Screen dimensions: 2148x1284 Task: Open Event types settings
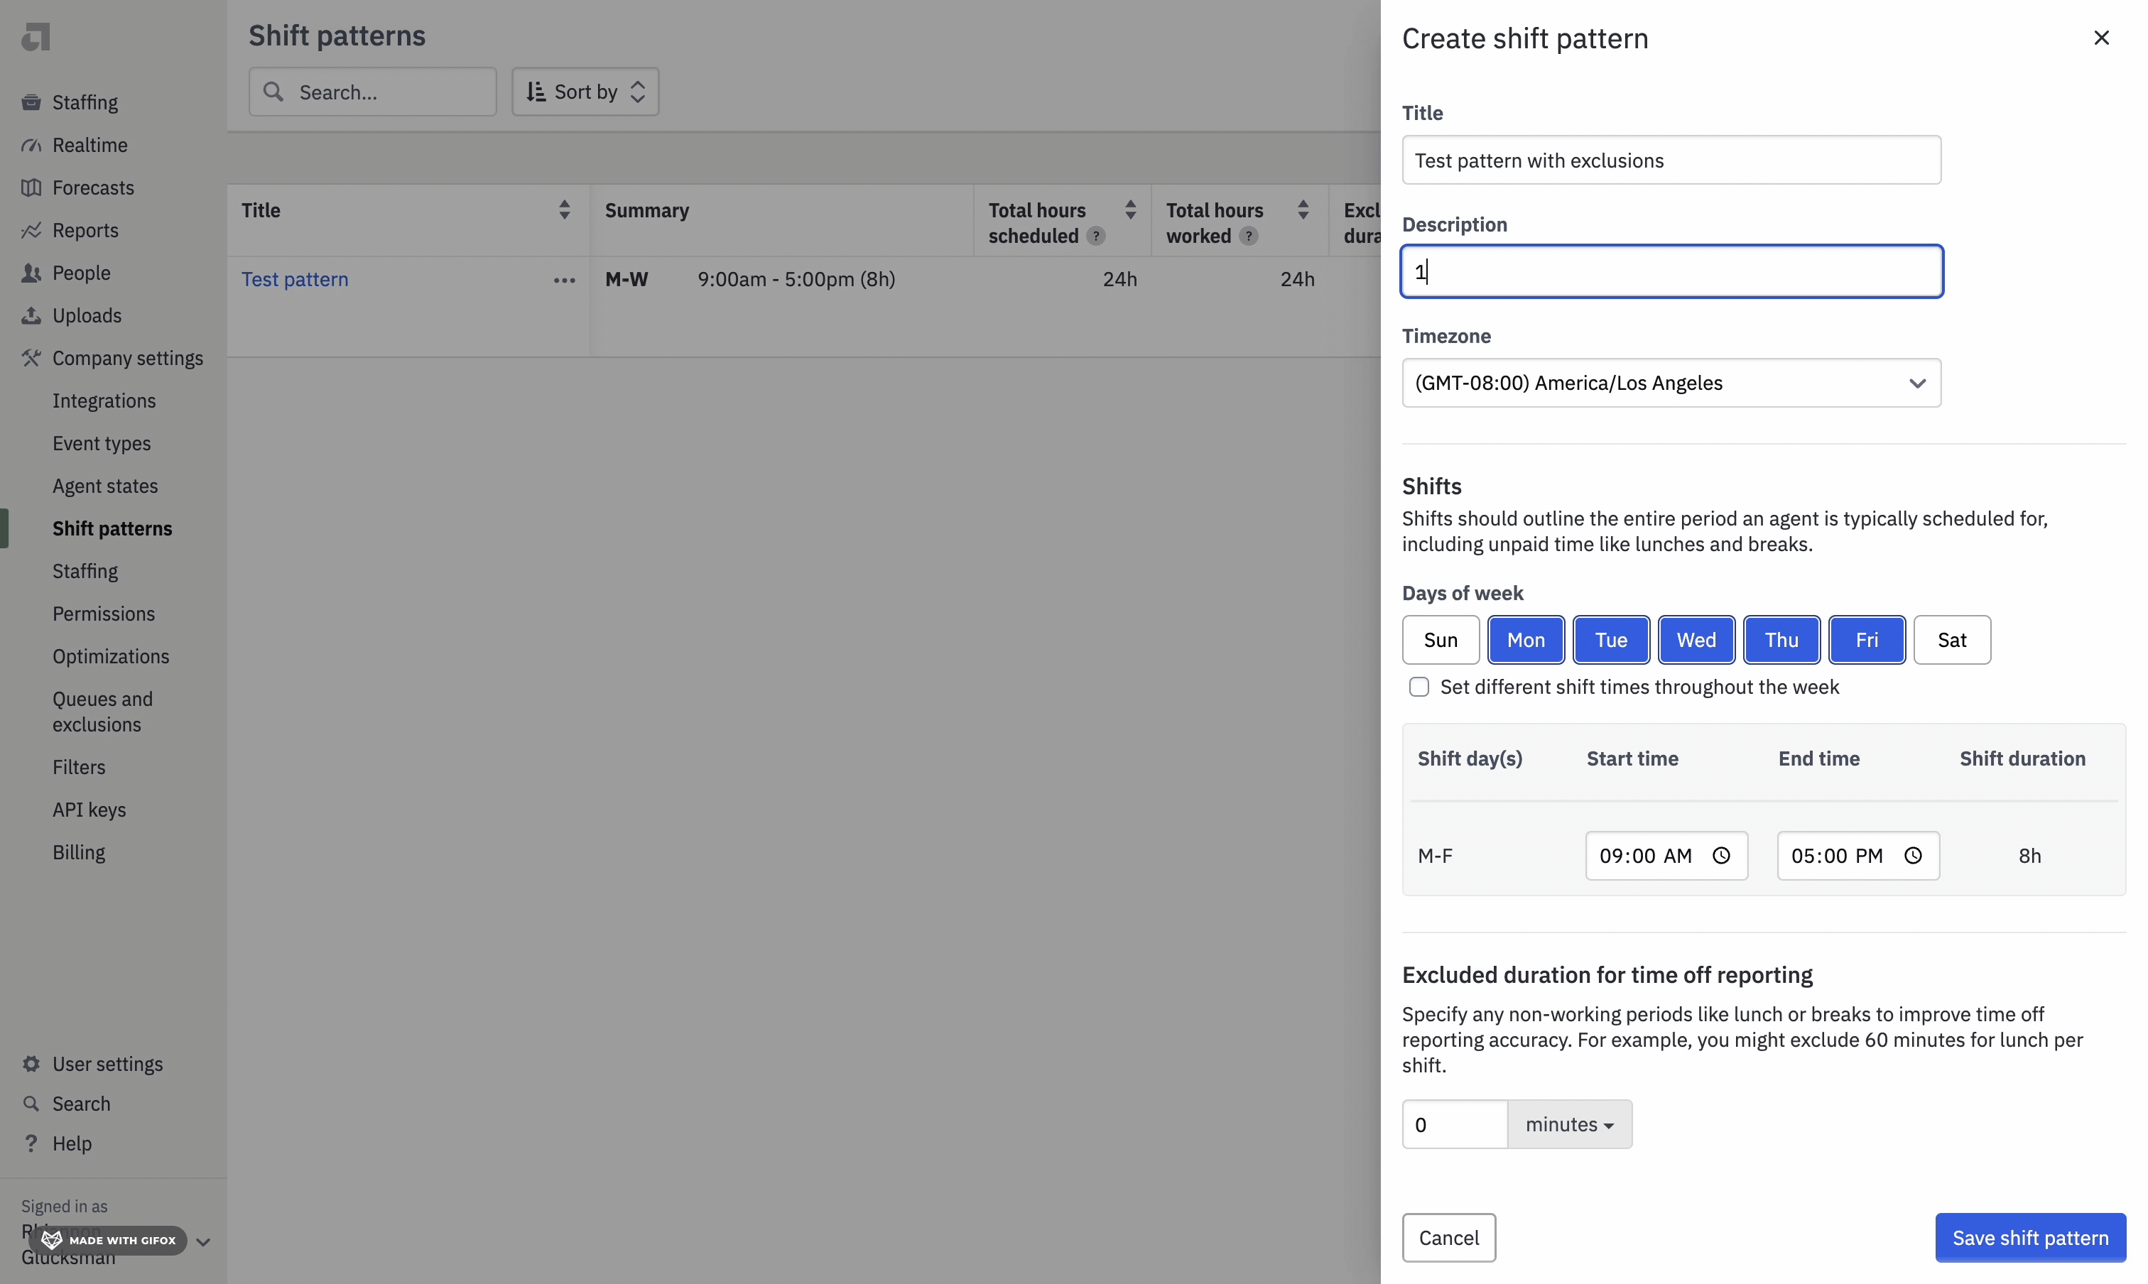tap(102, 443)
